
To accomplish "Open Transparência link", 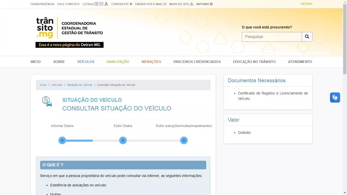I will tap(42, 4).
